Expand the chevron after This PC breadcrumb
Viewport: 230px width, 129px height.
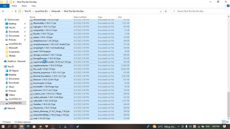[x=33, y=11]
